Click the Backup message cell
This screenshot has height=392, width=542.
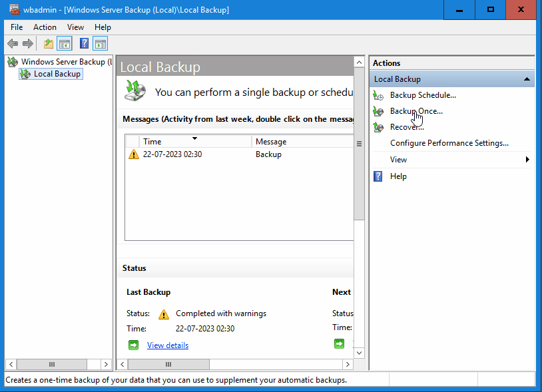(268, 154)
